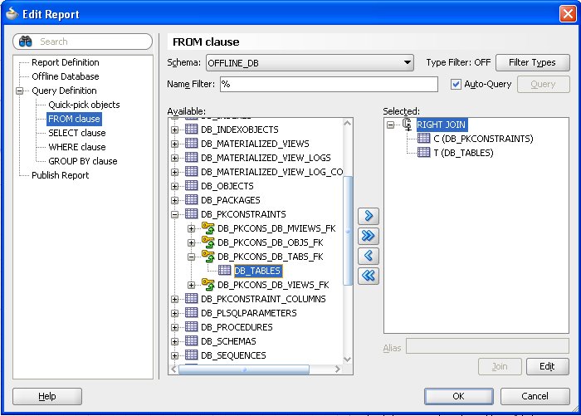The width and height of the screenshot is (581, 416).
Task: Click the vertical scrollbar thumb of Available list
Action: pyautogui.click(x=348, y=231)
